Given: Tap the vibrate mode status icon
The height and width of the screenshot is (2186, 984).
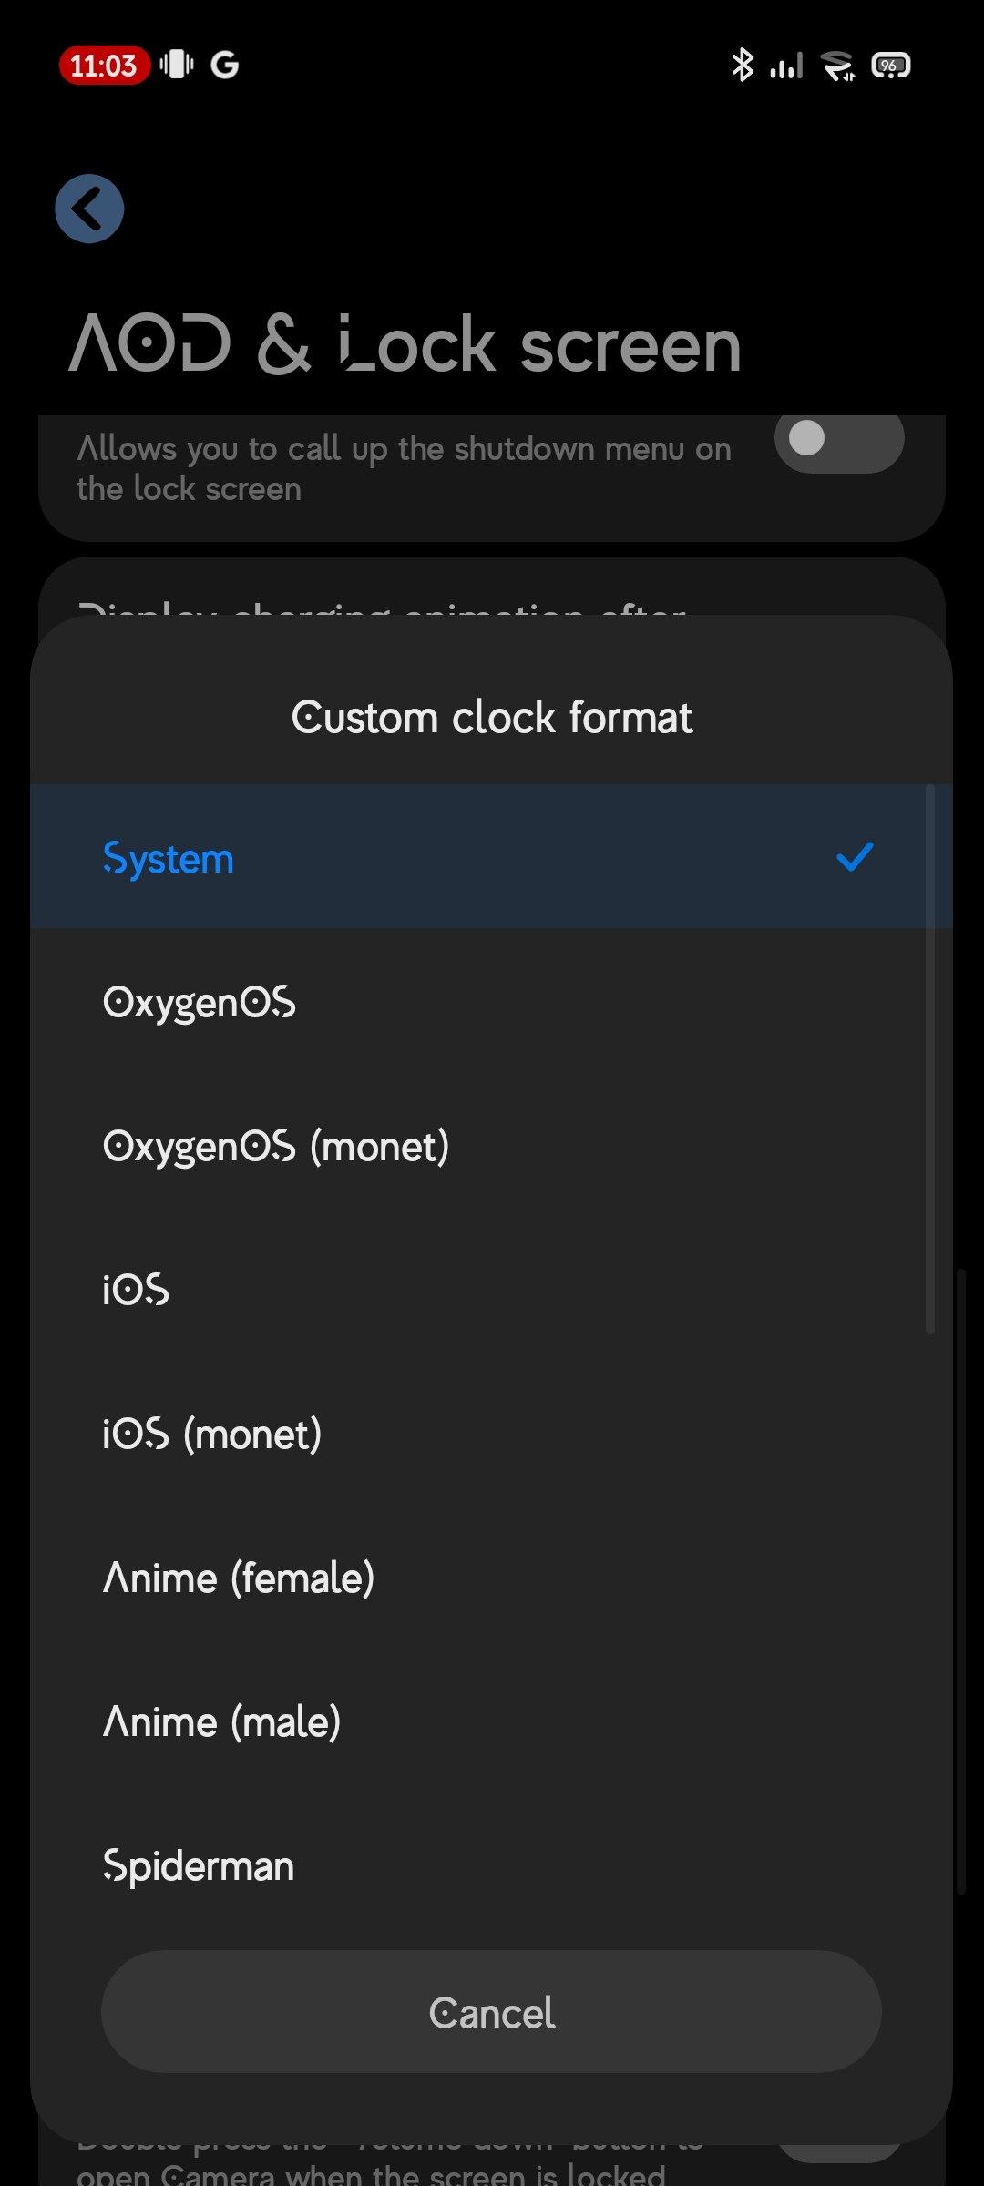Looking at the screenshot, I should (x=177, y=65).
